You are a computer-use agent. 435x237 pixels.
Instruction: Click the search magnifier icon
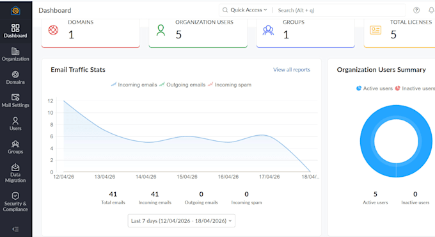[x=225, y=10]
